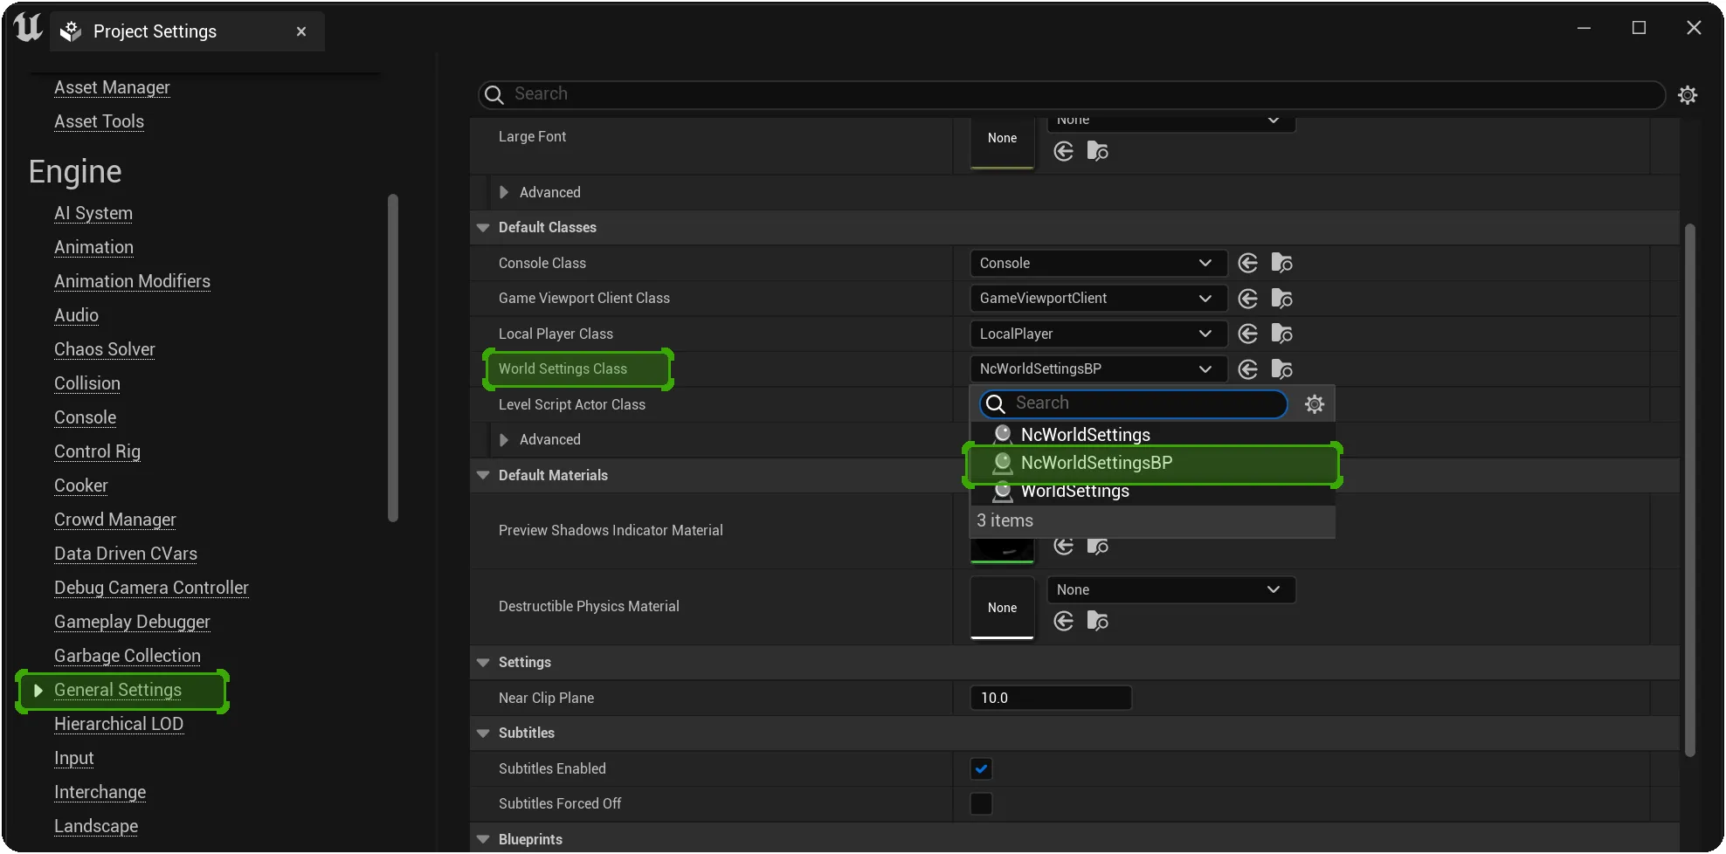Open Destructible Physics Material None dropdown
The width and height of the screenshot is (1726, 854).
pos(1170,589)
